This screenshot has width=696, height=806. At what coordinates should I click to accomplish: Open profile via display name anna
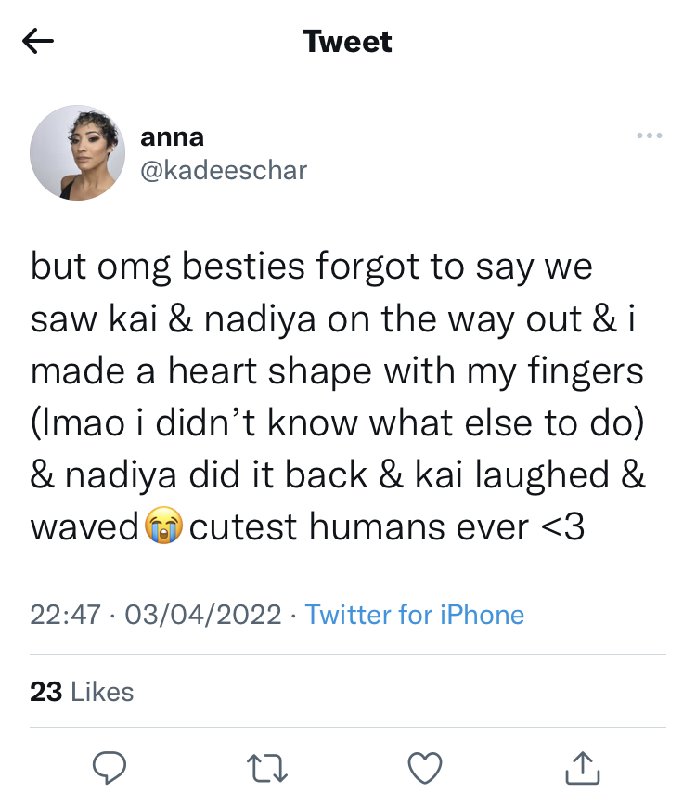172,137
